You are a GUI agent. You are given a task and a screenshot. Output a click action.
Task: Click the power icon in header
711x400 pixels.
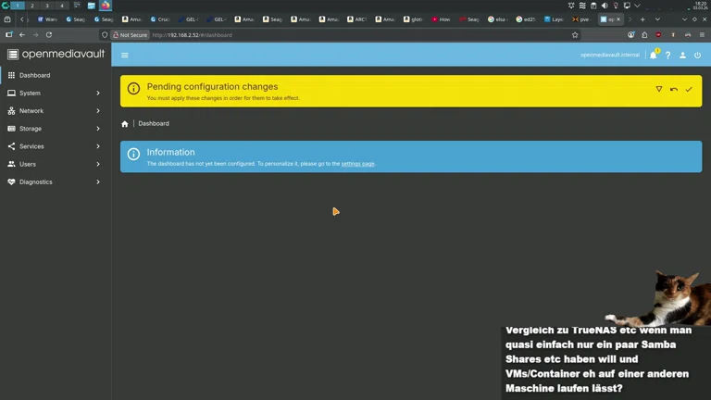pyautogui.click(x=697, y=56)
